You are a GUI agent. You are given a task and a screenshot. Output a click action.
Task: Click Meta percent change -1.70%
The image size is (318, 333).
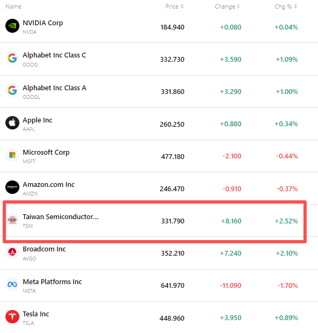[287, 285]
